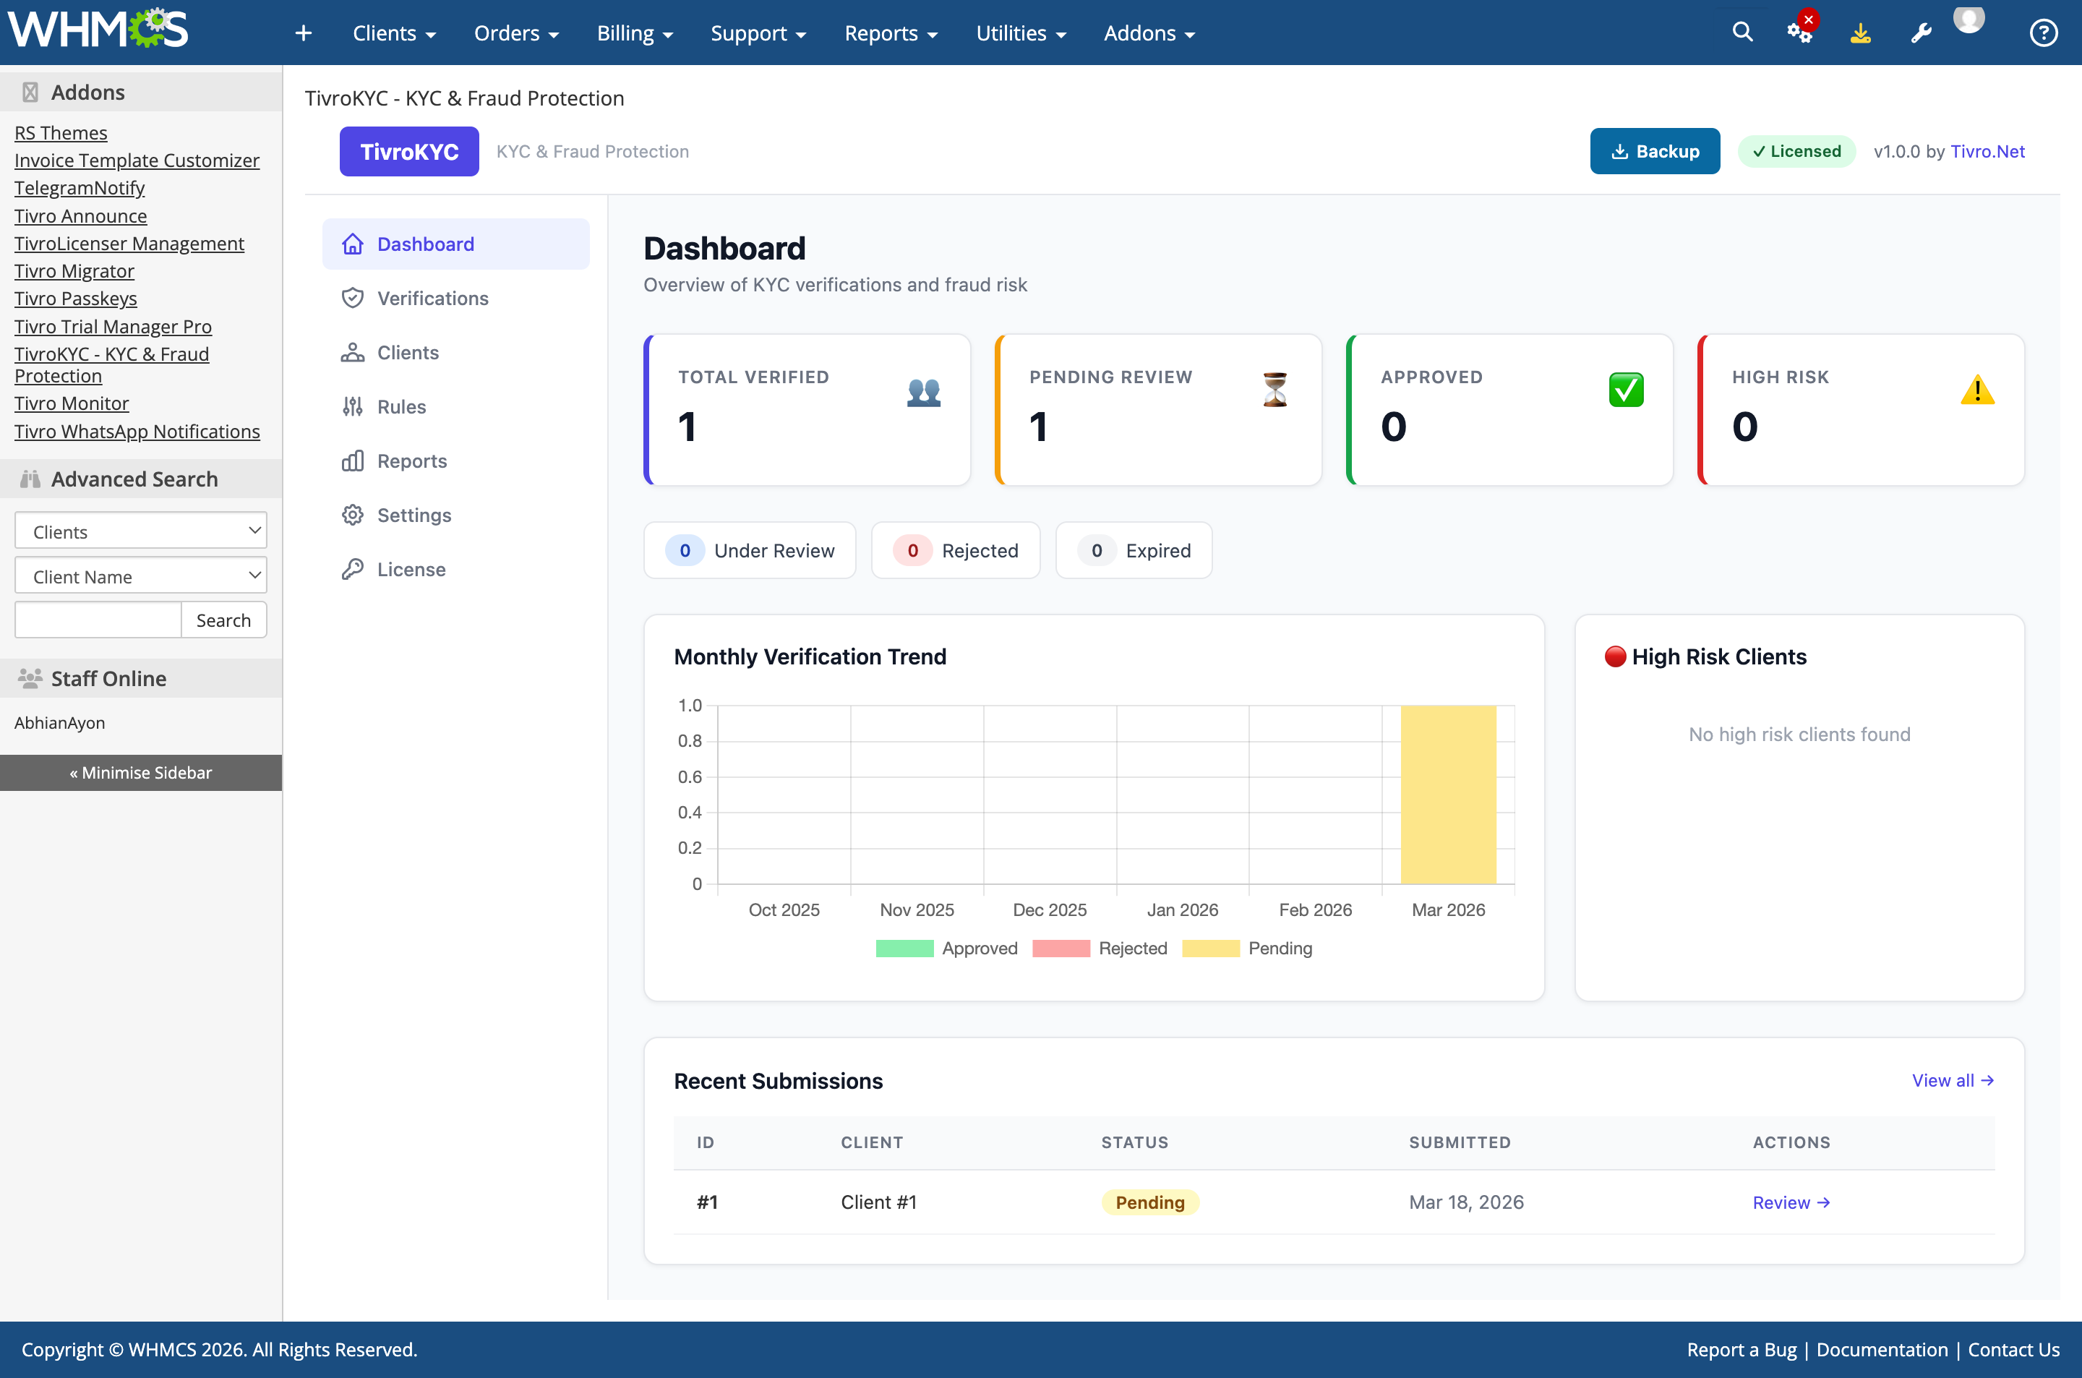Expand the Client Name field dropdown

point(140,576)
